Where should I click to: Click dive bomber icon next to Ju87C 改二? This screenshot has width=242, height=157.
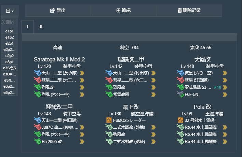37,127
